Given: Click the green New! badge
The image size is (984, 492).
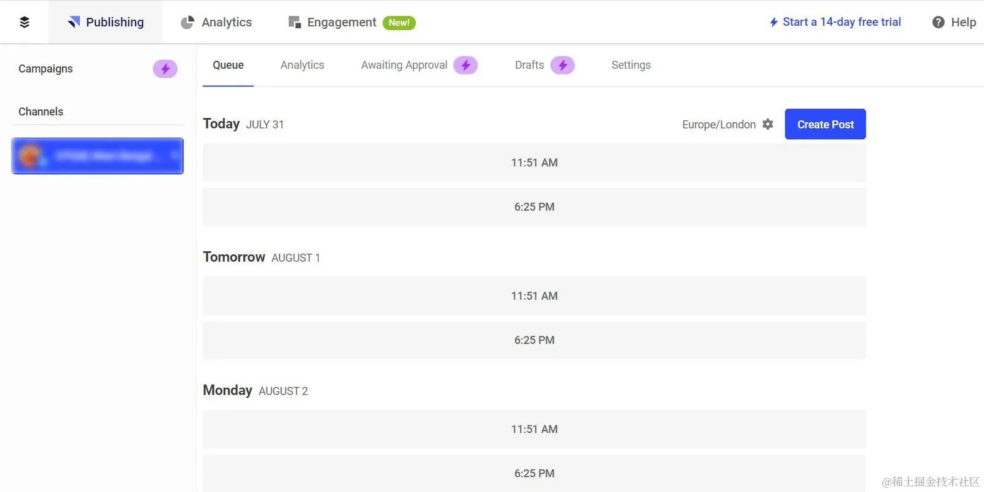Looking at the screenshot, I should point(399,23).
